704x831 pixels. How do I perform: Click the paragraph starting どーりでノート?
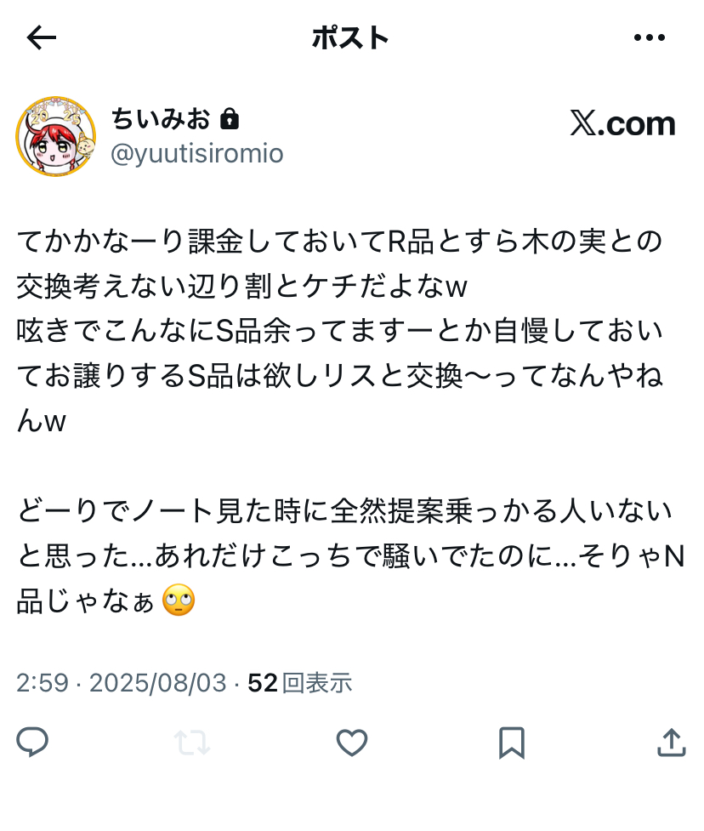pyautogui.click(x=350, y=555)
